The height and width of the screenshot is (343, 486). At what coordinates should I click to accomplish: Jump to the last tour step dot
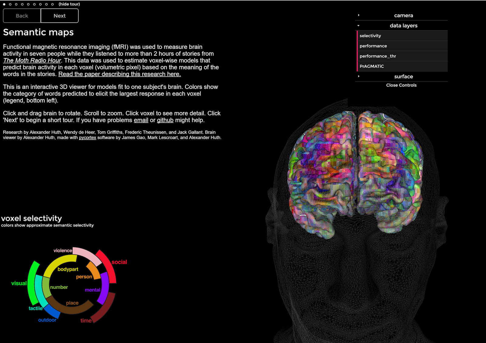tap(53, 4)
